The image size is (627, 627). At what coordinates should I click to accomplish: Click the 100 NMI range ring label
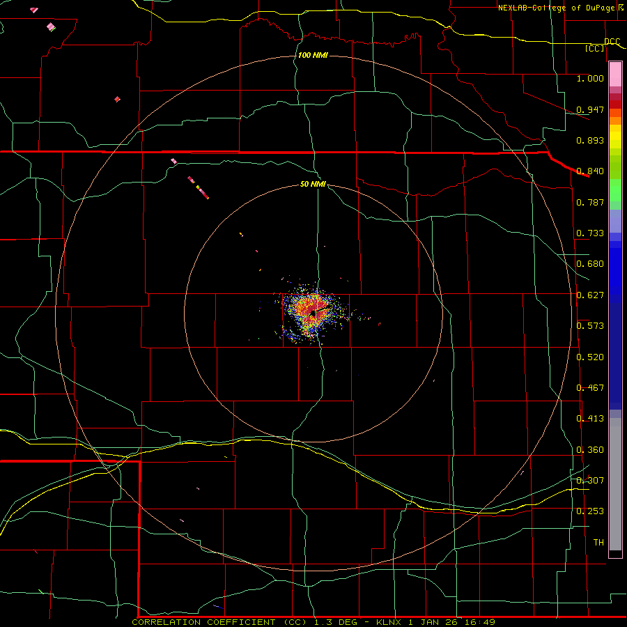[313, 55]
